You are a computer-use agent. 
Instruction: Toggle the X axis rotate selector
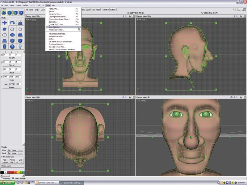pyautogui.click(x=10, y=84)
